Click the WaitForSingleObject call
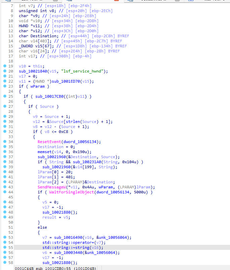 [x=72, y=192]
